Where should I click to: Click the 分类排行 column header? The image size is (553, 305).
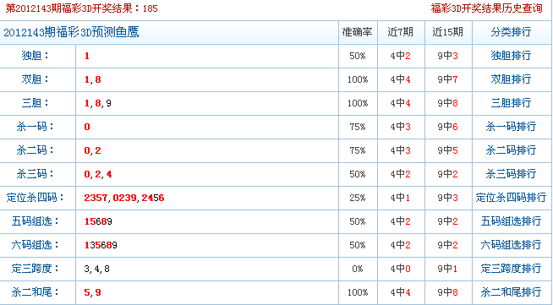click(x=511, y=32)
